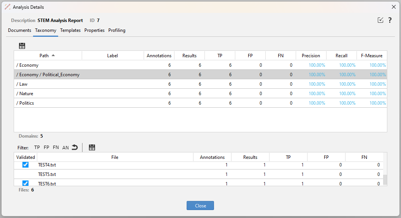401x218 pixels.
Task: Sort taxonomy by the Path column header
Action: [x=44, y=56]
